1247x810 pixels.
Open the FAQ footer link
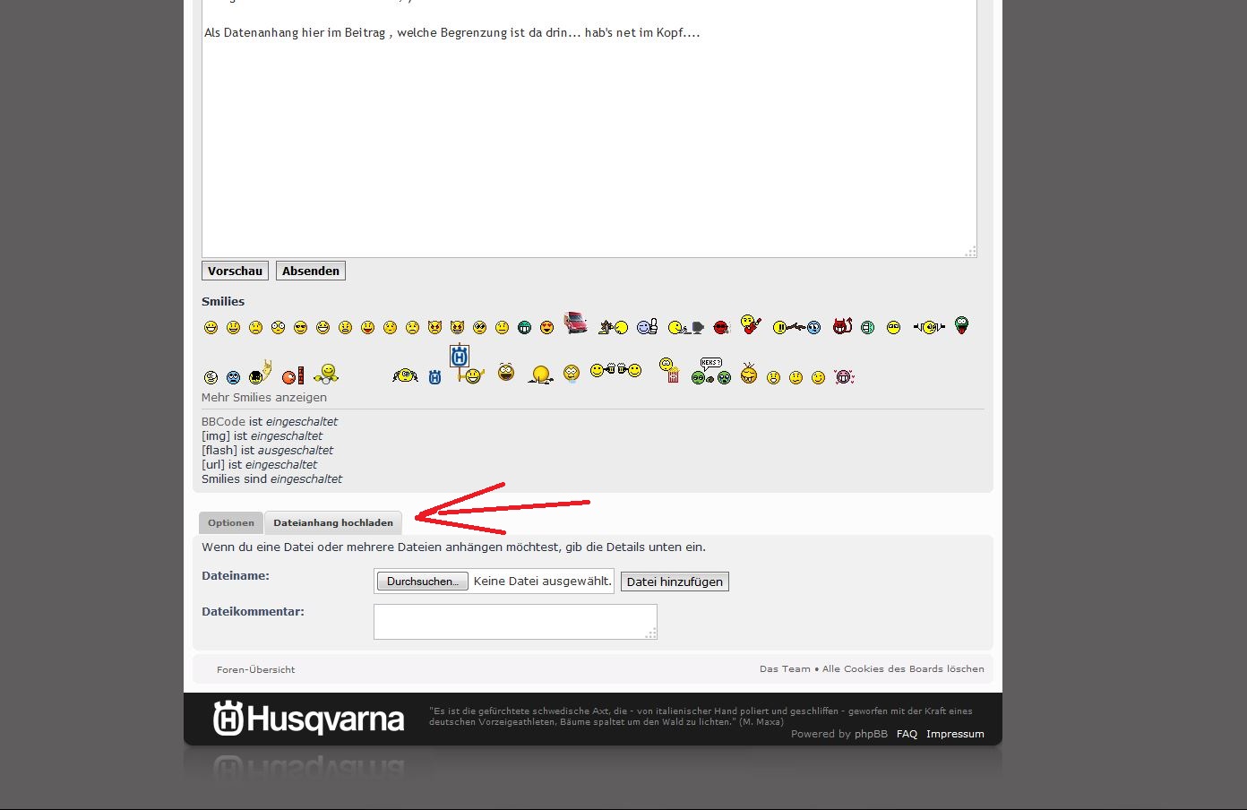click(x=907, y=734)
